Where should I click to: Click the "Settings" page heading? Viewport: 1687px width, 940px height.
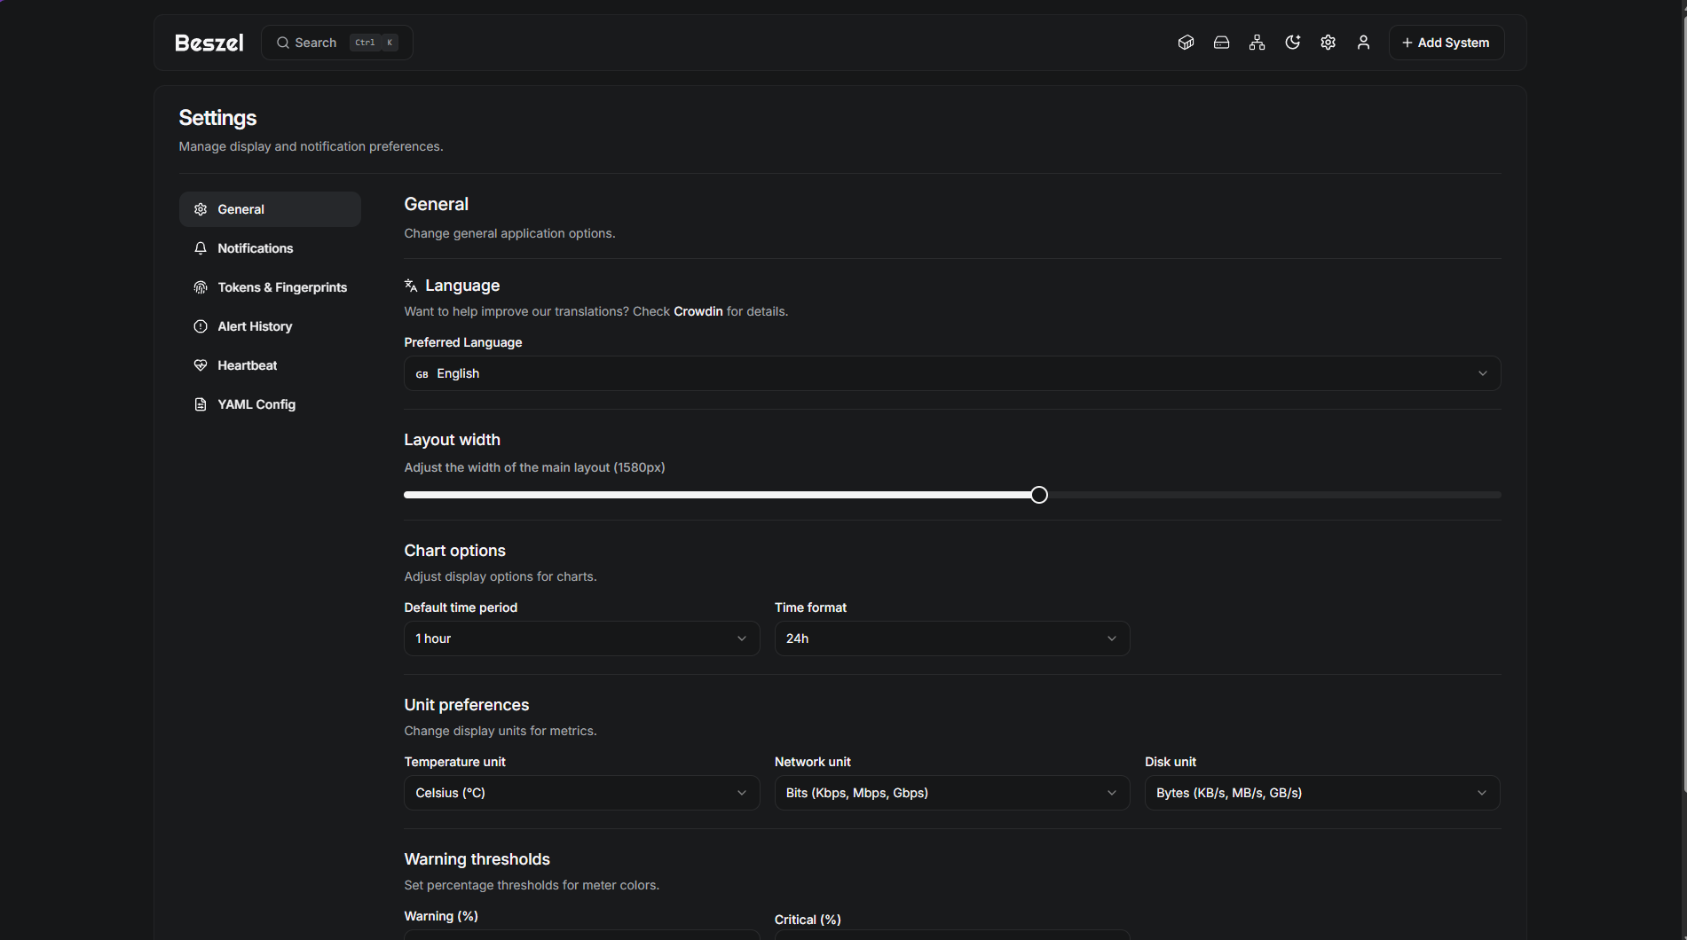point(217,118)
